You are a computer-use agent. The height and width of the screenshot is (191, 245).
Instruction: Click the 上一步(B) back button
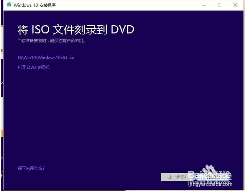177,177
